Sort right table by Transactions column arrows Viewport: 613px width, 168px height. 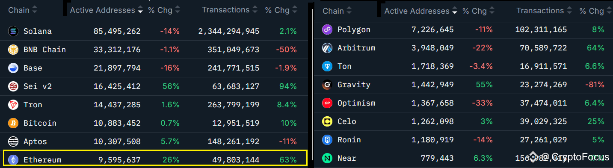[570, 11]
